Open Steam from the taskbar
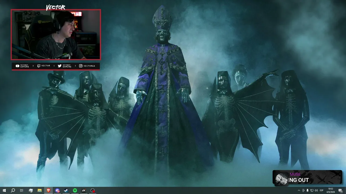Screen dimensions: 346x194 point(66,190)
